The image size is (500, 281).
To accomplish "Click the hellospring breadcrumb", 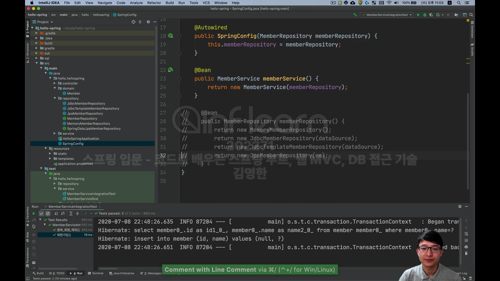I will 101,15.
